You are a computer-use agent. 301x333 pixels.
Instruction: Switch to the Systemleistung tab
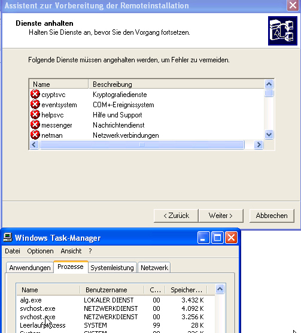point(113,268)
